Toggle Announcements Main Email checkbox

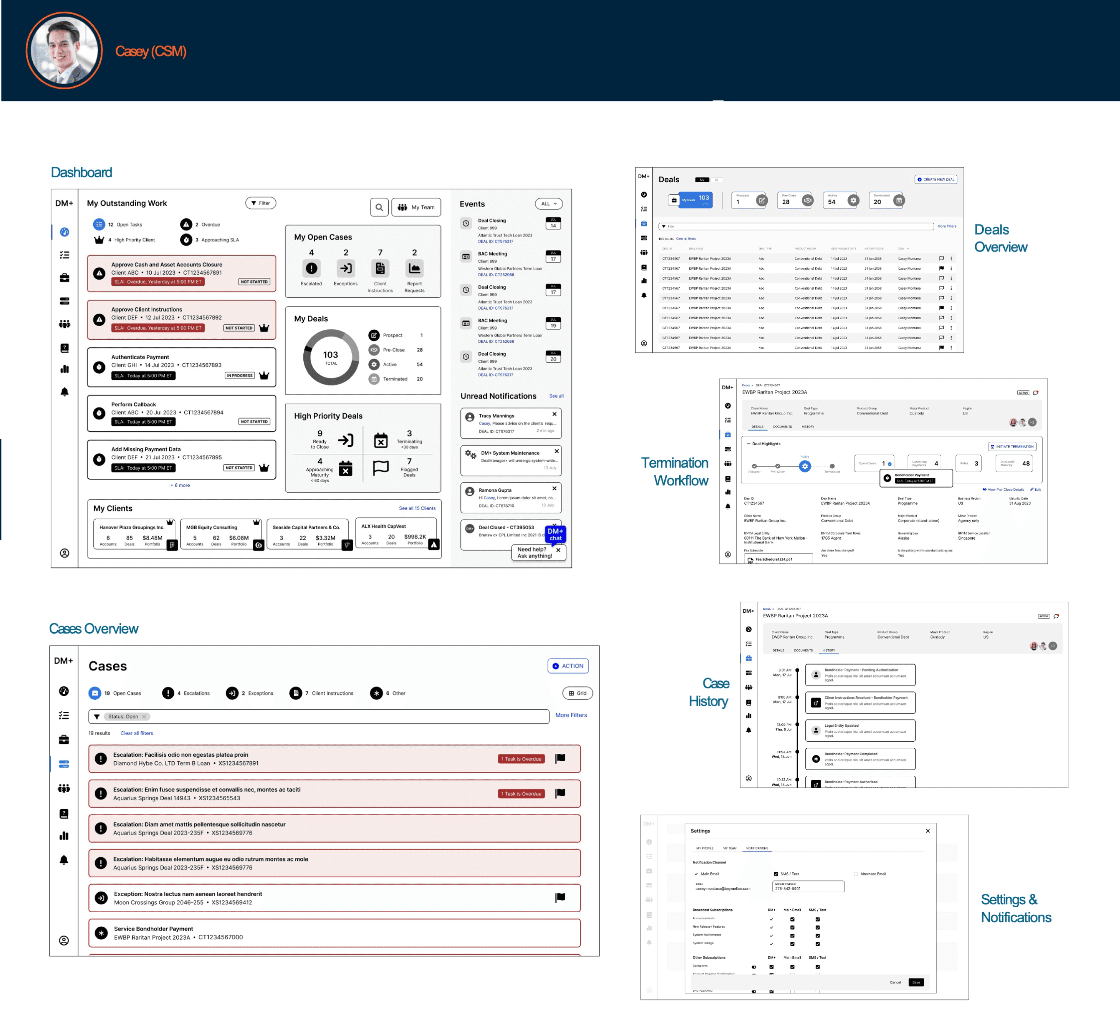[x=792, y=919]
